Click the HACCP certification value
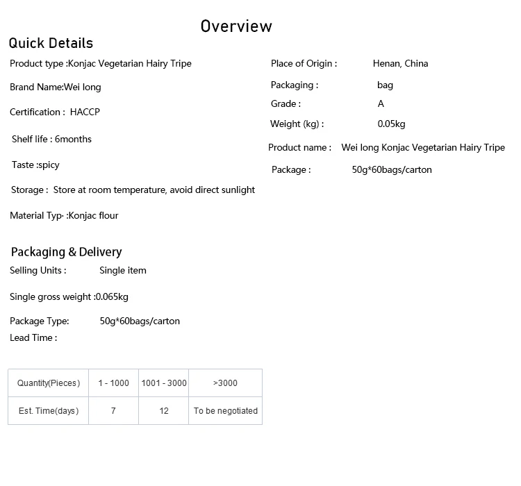 coord(85,112)
